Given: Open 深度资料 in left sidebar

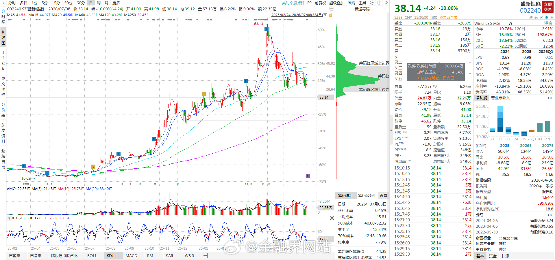Looking at the screenshot, I should point(3,133).
